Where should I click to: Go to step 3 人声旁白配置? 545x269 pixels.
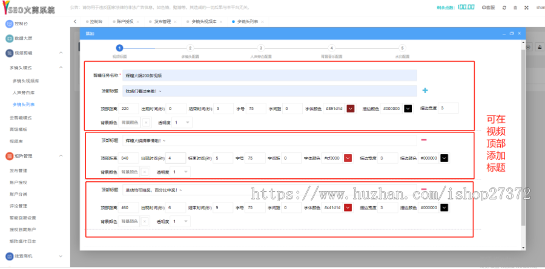(260, 48)
